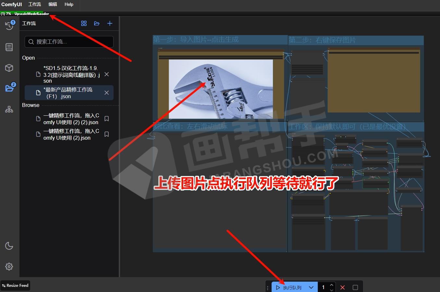
Task: Open the node library list icon
Action: 9,47
